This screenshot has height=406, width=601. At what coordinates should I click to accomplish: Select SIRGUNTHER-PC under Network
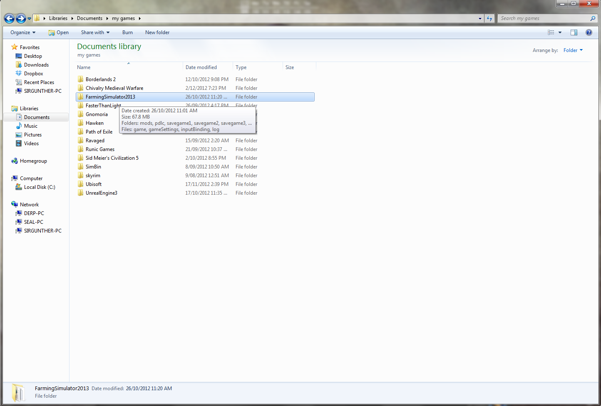point(42,231)
